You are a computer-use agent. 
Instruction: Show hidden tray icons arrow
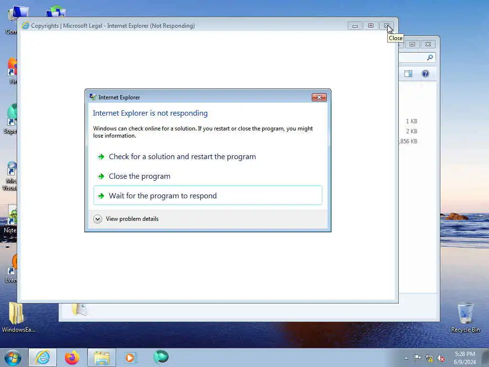(406, 358)
